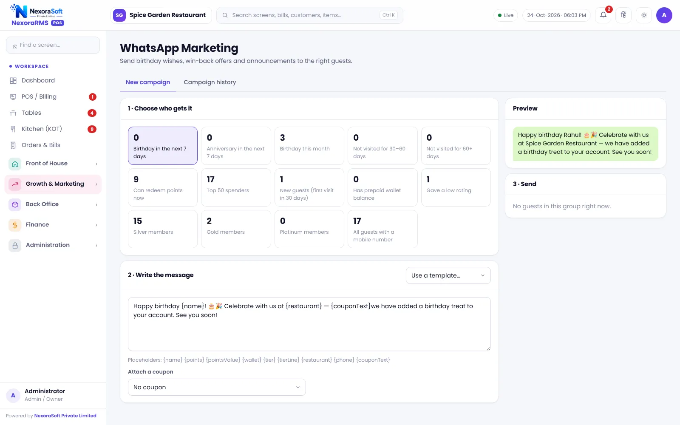680x425 pixels.
Task: Open the Dashboard menu item
Action: (53, 81)
